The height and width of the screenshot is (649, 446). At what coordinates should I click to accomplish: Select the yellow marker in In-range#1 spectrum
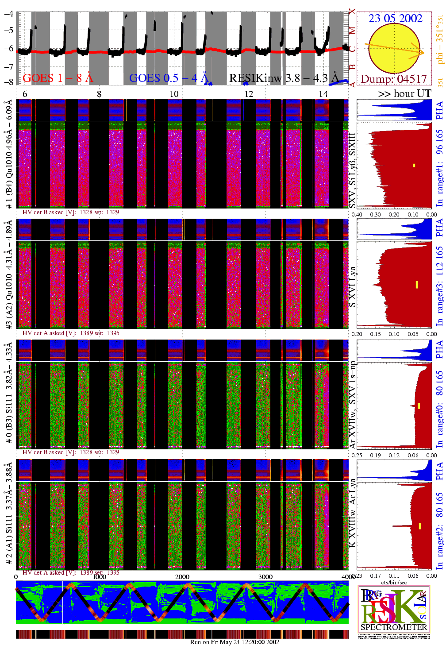point(414,166)
